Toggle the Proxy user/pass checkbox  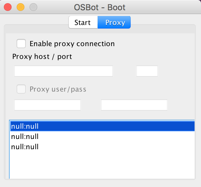21,89
